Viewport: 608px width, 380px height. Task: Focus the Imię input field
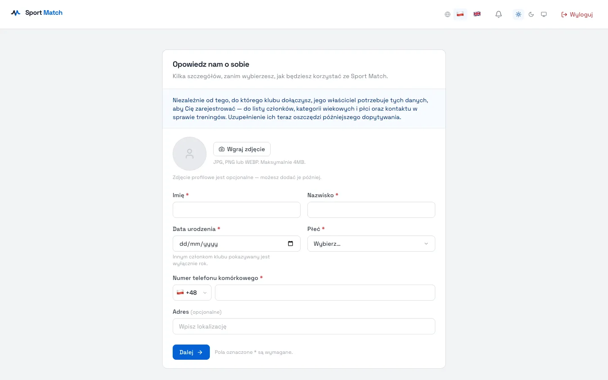click(x=236, y=210)
